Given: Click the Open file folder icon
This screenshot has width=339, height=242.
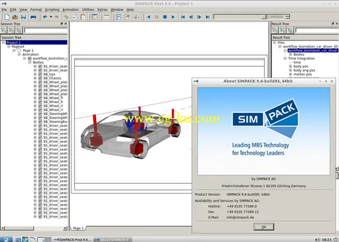Looking at the screenshot, I should pos(15,17).
